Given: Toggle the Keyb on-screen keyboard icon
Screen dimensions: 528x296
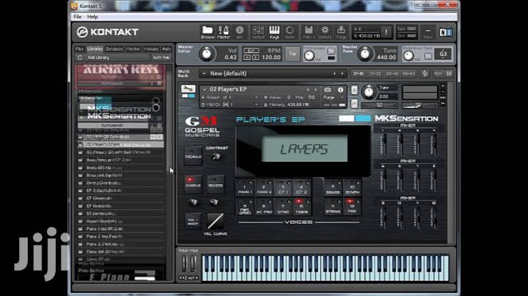Looking at the screenshot, I should [274, 32].
